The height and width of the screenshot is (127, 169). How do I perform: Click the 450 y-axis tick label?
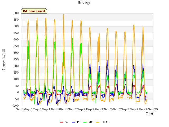[x=16, y=33]
